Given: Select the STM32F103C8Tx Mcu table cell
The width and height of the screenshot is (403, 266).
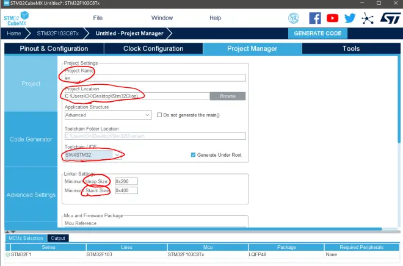Looking at the screenshot, I should click(x=208, y=254).
